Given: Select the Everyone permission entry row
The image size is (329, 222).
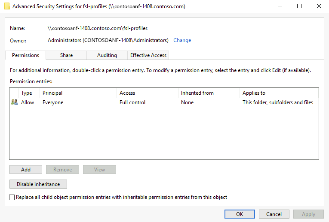Looking at the screenshot, I should pos(163,102).
